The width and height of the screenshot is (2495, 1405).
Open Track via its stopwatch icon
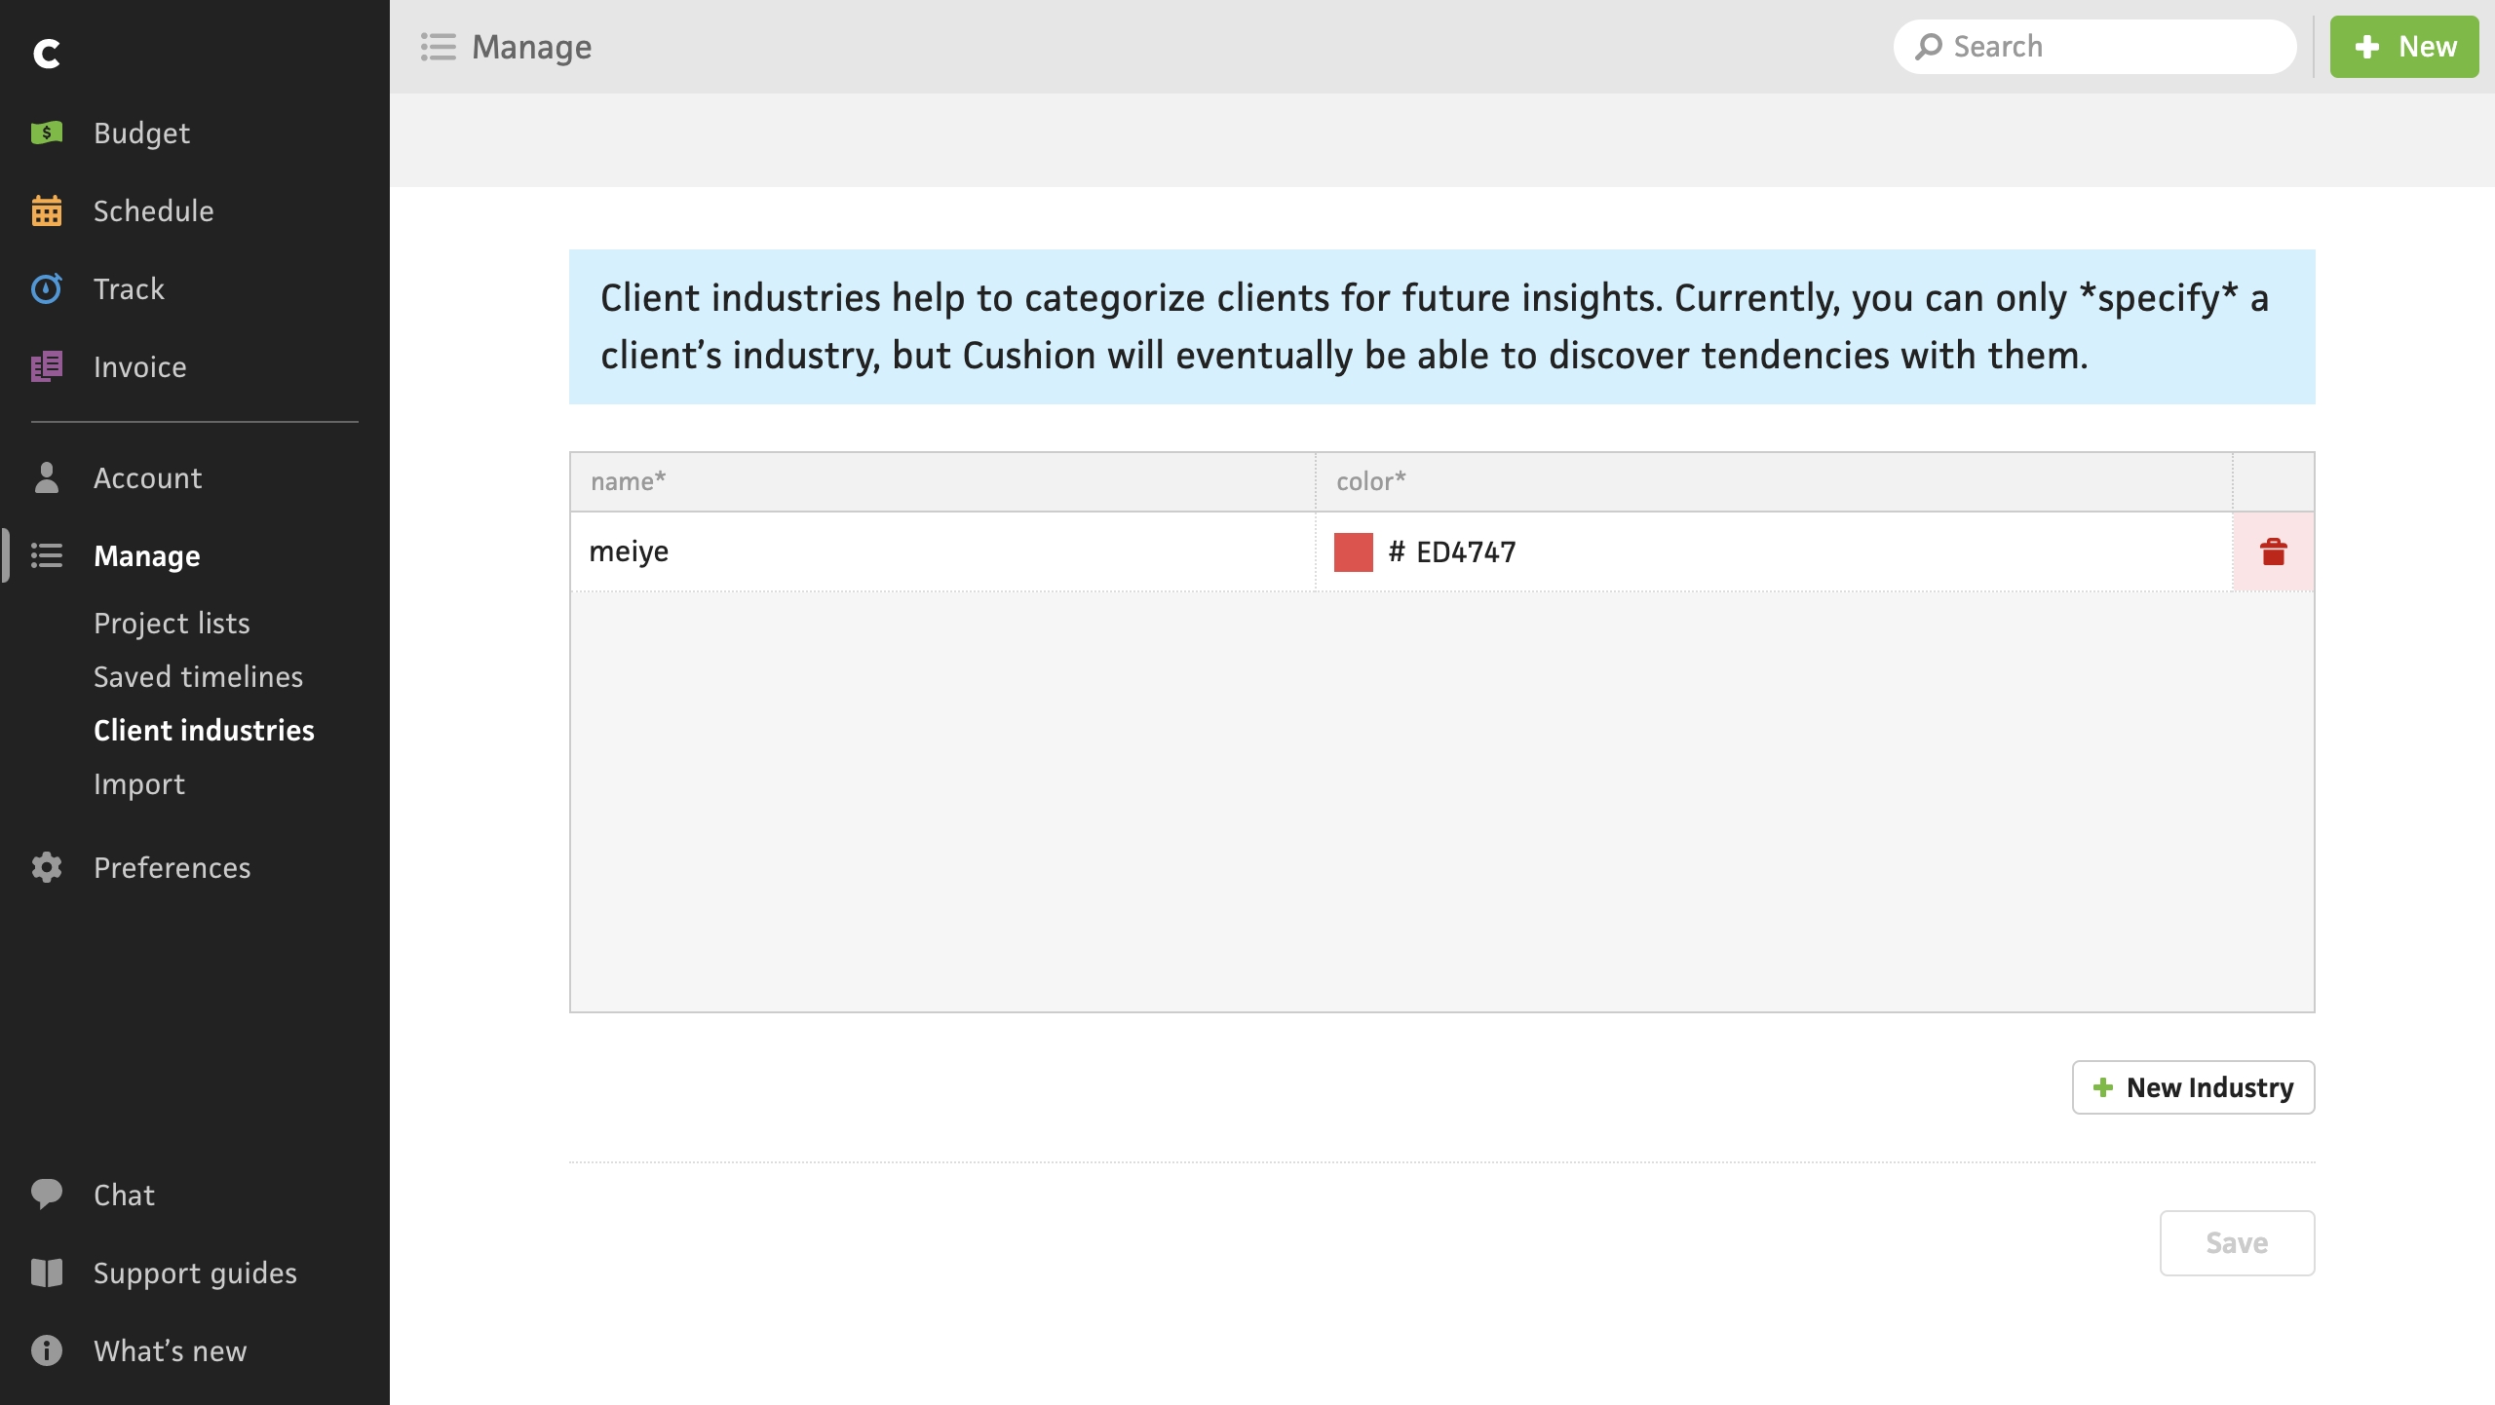[46, 288]
